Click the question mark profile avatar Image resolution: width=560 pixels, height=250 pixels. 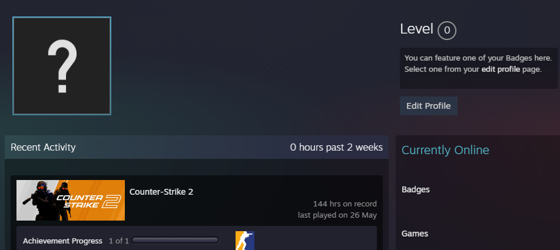pos(62,66)
